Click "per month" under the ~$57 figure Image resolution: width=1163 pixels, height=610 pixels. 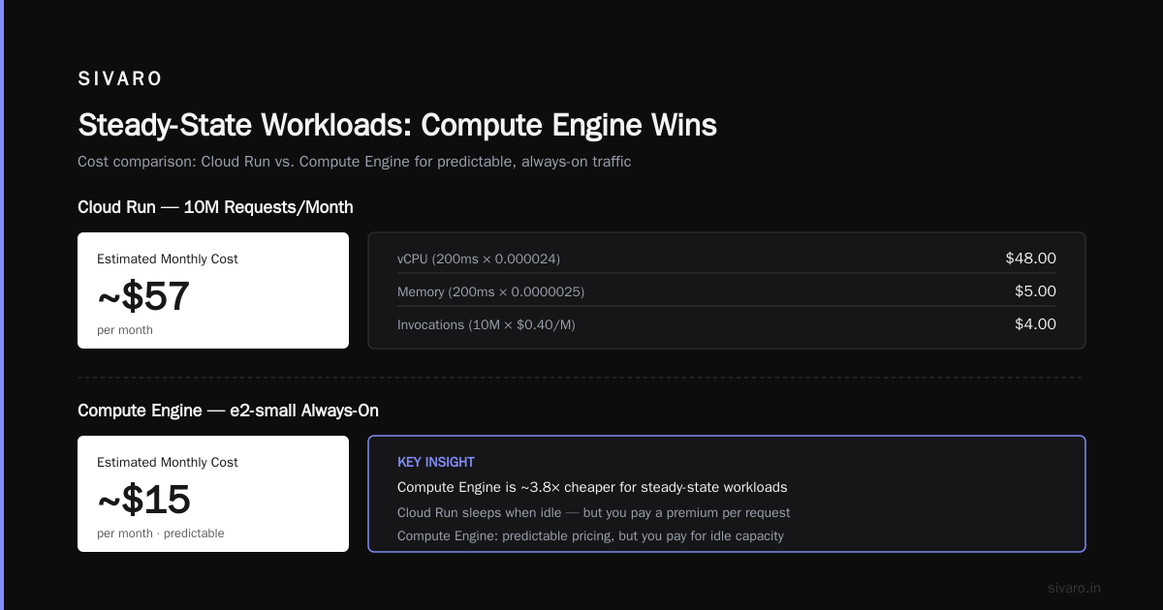tap(125, 330)
